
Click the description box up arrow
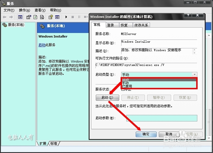(195, 50)
